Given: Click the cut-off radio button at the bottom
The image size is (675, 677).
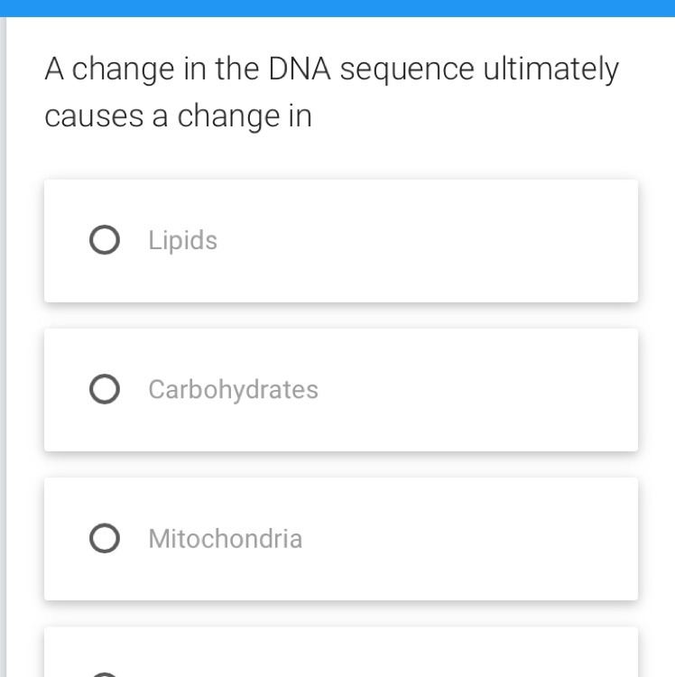Looking at the screenshot, I should point(105,673).
